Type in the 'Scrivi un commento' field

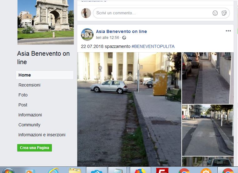[150, 13]
